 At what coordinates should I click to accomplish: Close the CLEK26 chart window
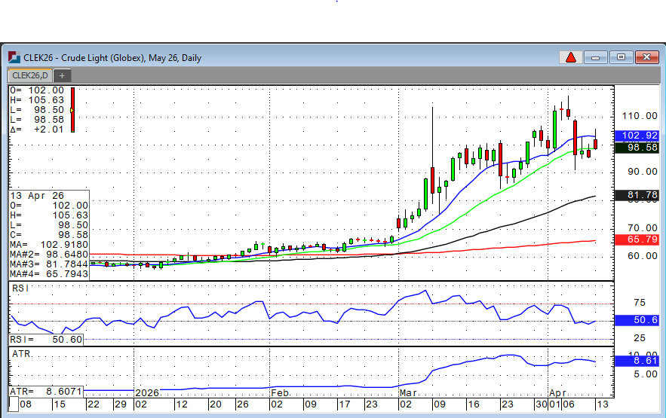point(646,57)
